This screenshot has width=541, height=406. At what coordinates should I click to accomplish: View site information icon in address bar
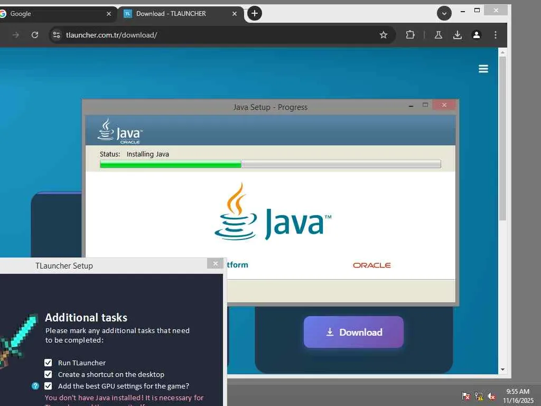coord(57,35)
